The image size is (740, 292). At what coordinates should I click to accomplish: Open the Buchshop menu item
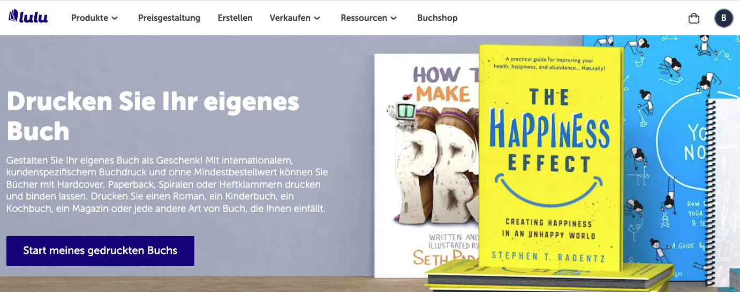pyautogui.click(x=437, y=18)
